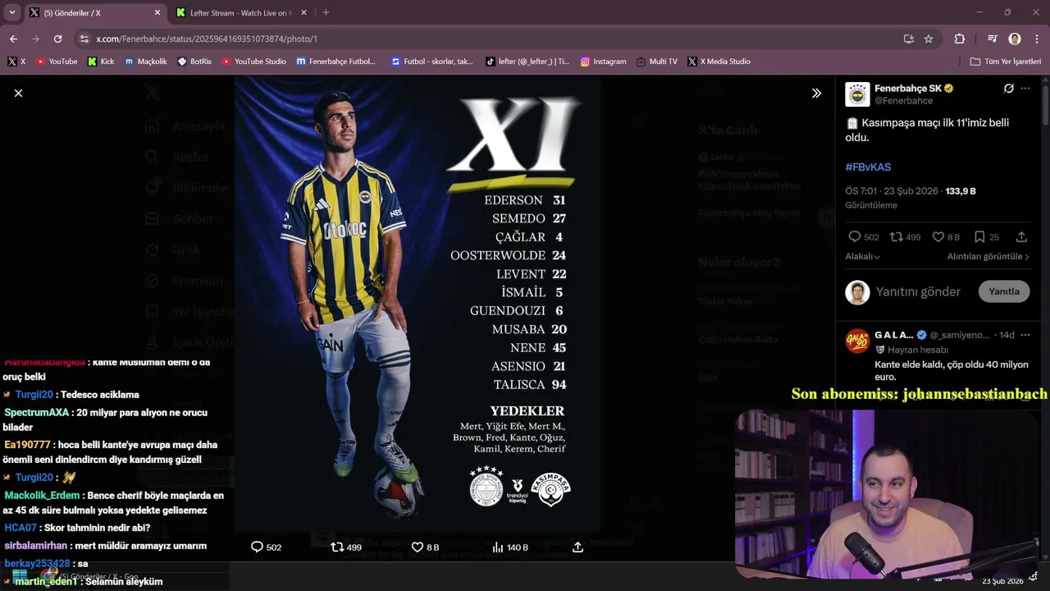Open a new browser tab
The width and height of the screenshot is (1050, 591).
point(326,12)
